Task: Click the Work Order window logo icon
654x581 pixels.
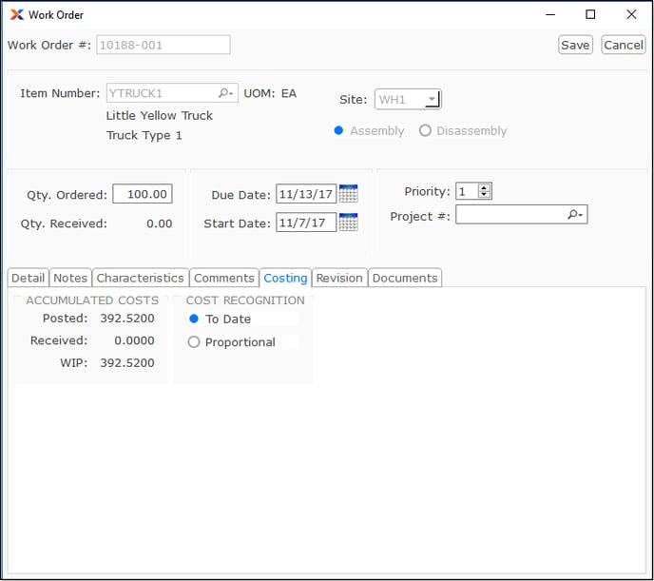Action: [16, 15]
